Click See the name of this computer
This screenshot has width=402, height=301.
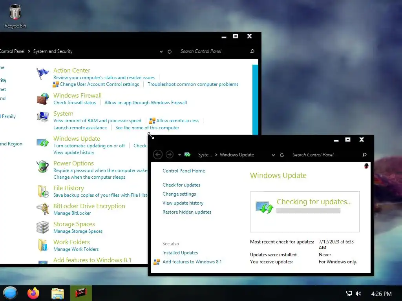(x=147, y=128)
